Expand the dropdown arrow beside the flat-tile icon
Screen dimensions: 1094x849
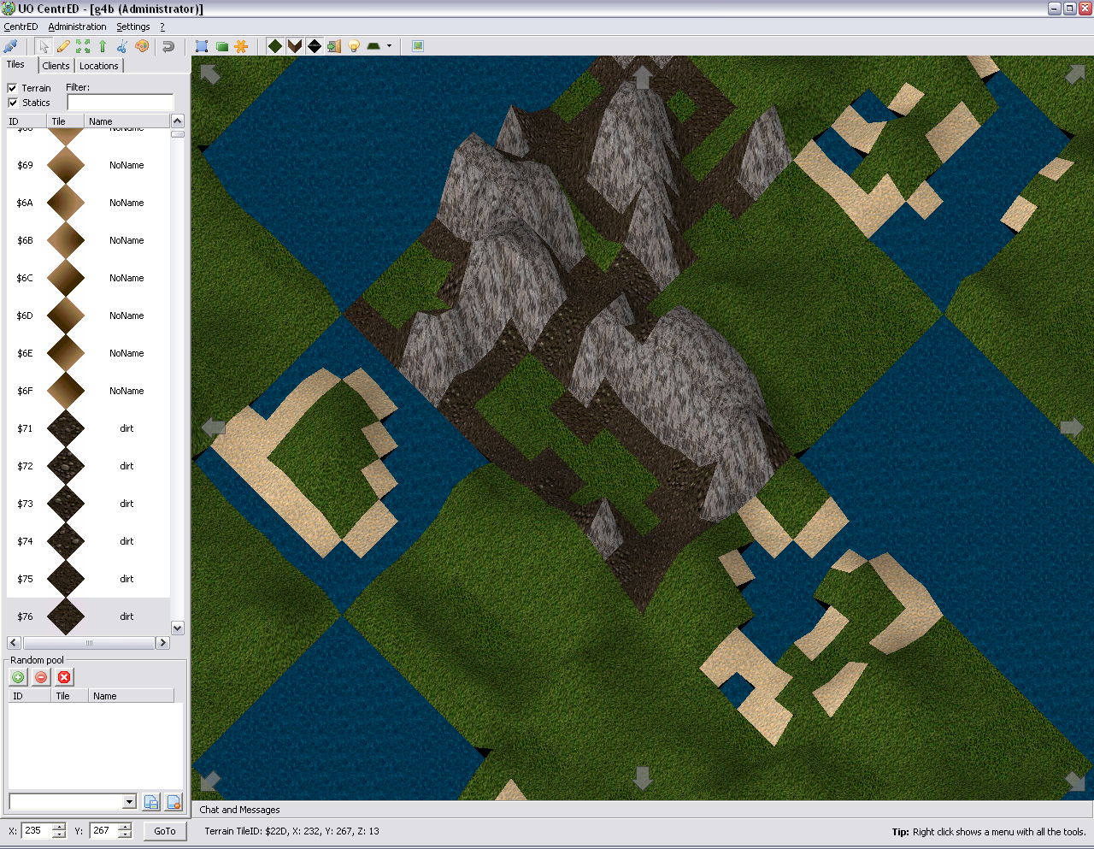tap(389, 46)
